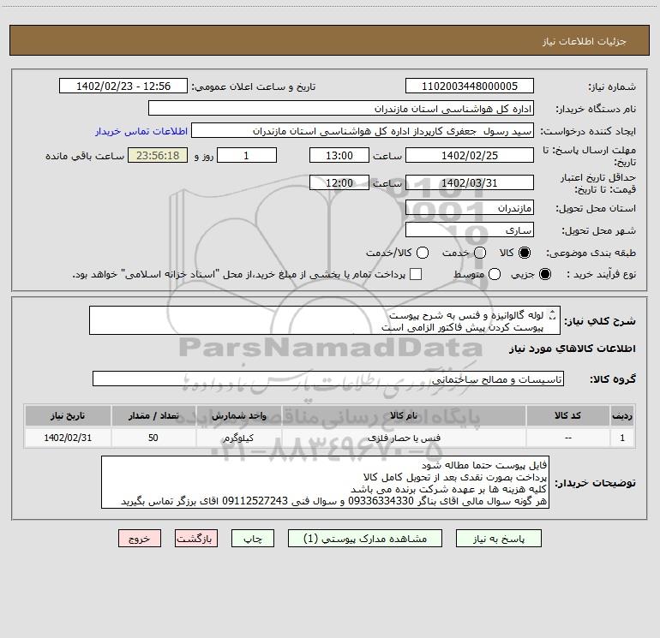Click the product code cell showing --
Viewport: 660px width, 638px height.
click(x=567, y=438)
